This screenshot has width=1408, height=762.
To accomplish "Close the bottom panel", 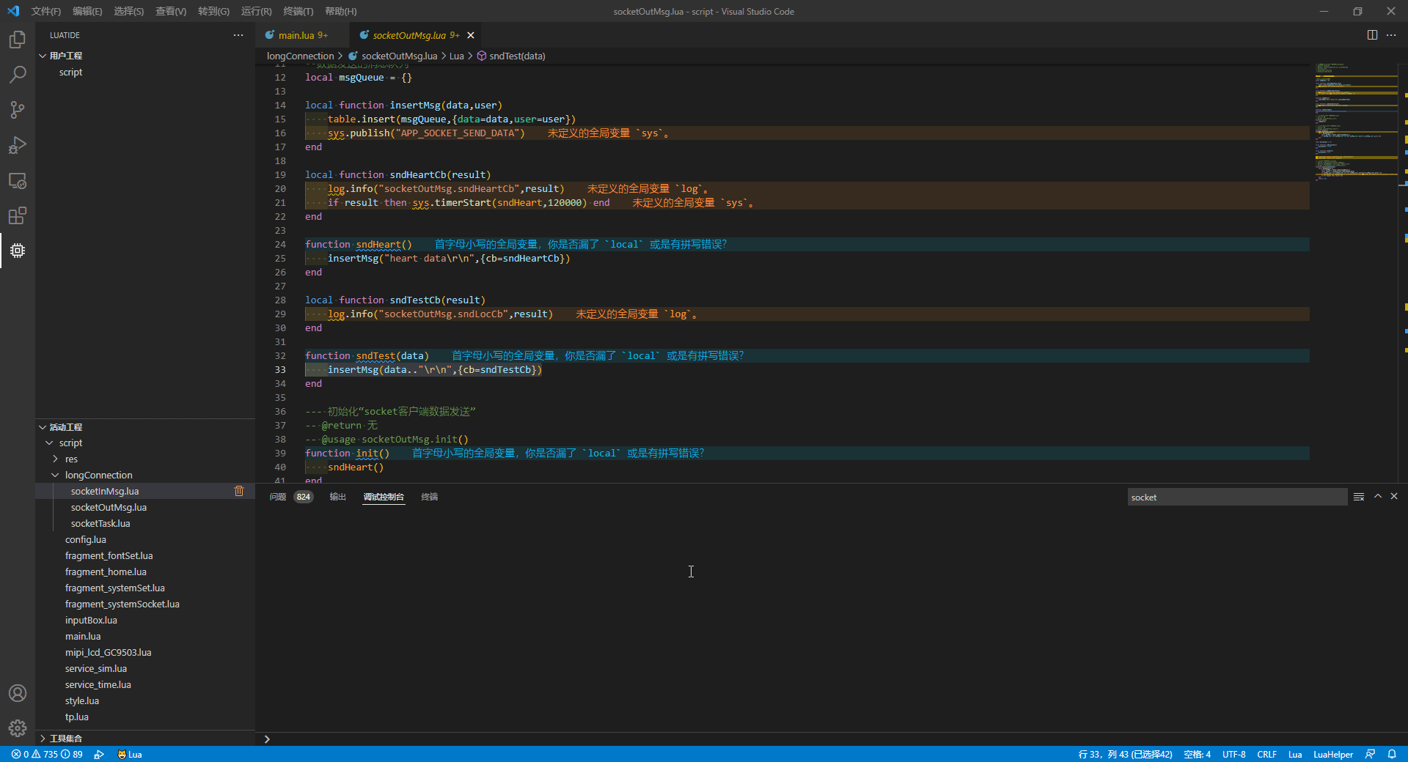I will (x=1394, y=497).
